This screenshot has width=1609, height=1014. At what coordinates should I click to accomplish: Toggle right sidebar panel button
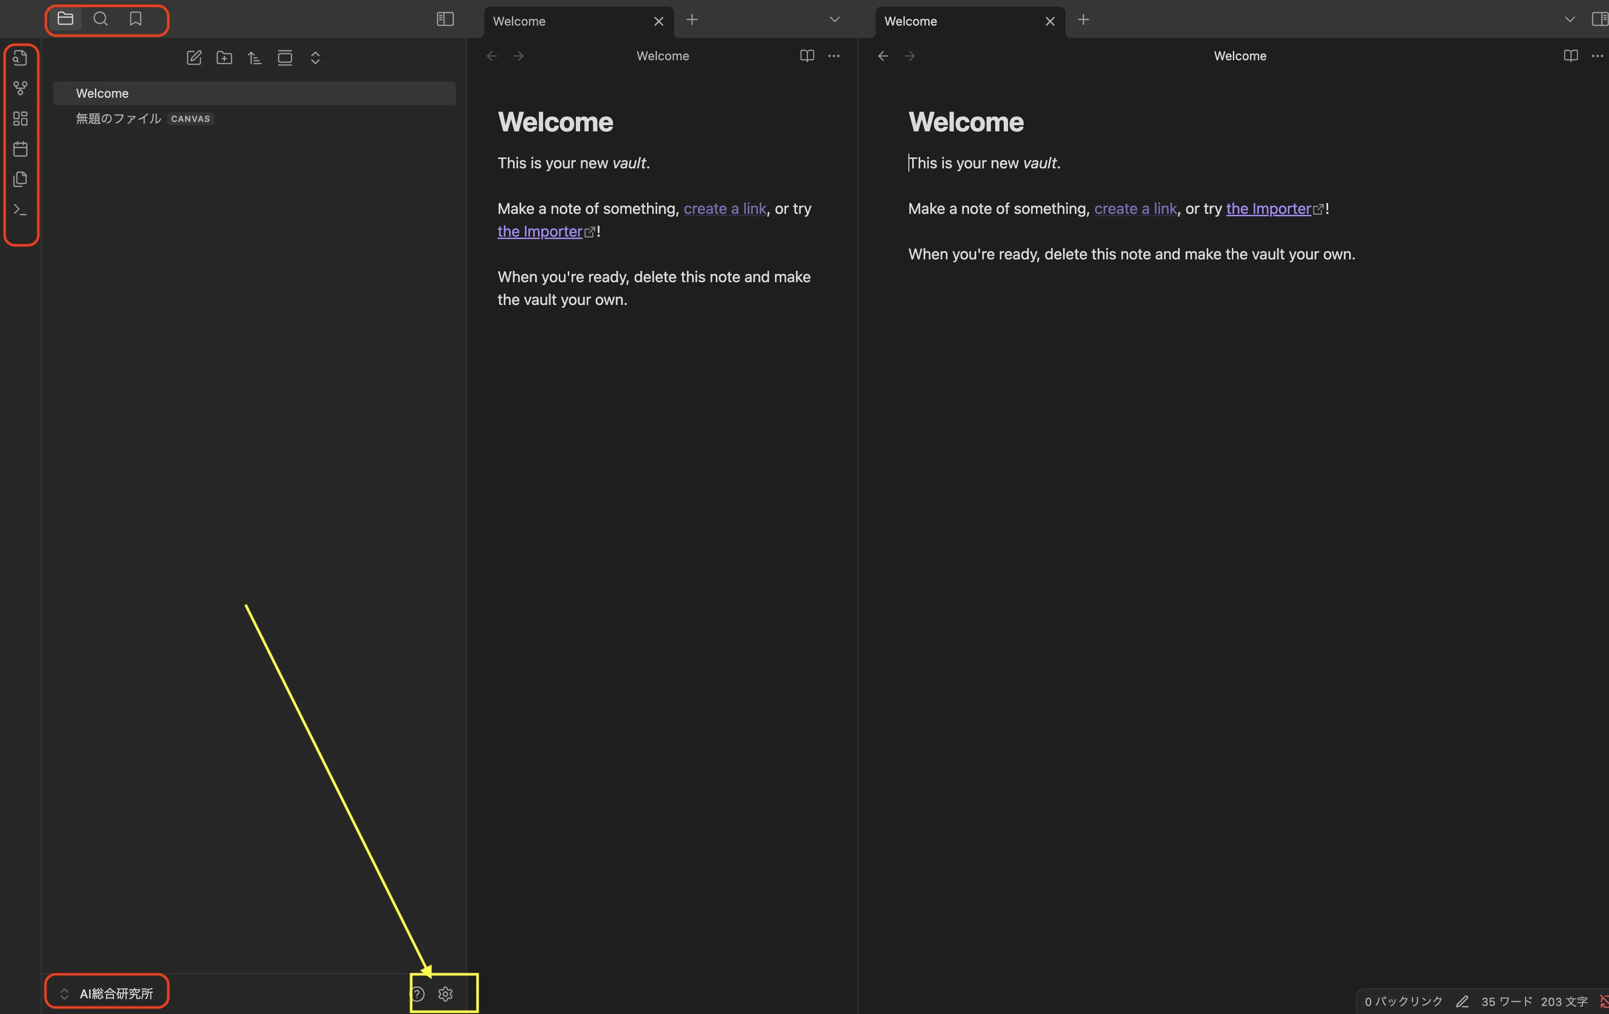click(1600, 19)
